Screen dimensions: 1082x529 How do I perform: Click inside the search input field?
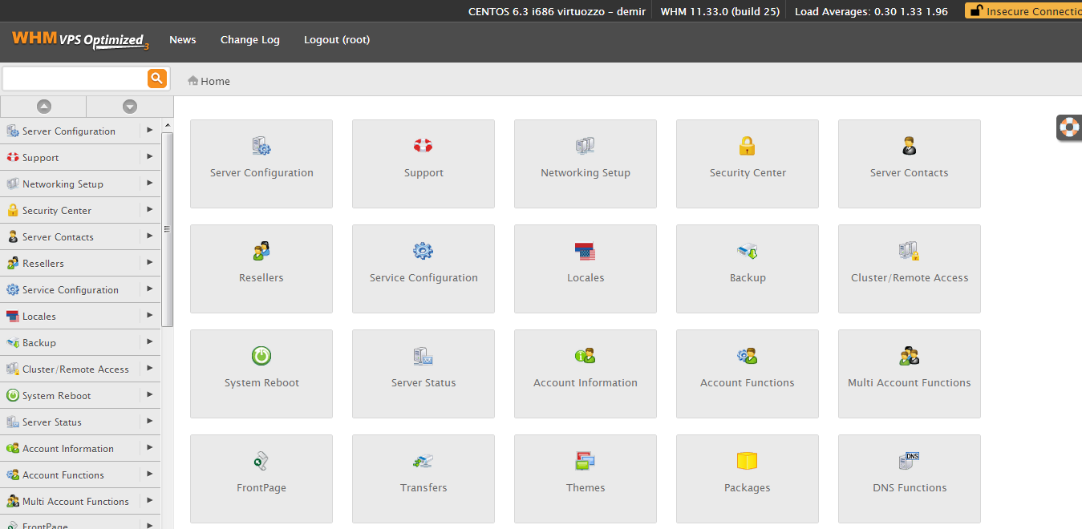tap(72, 78)
